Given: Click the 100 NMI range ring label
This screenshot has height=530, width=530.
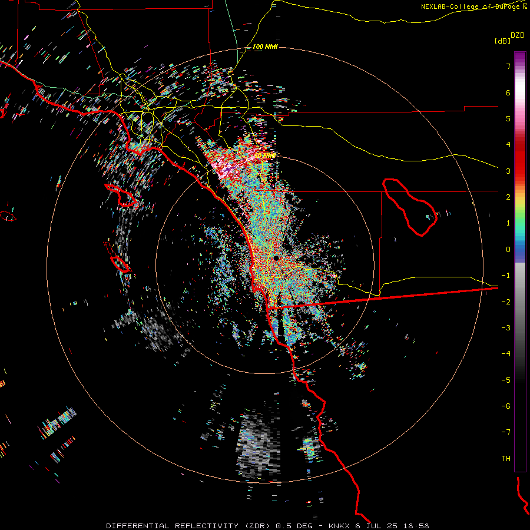Looking at the screenshot, I should (x=265, y=47).
